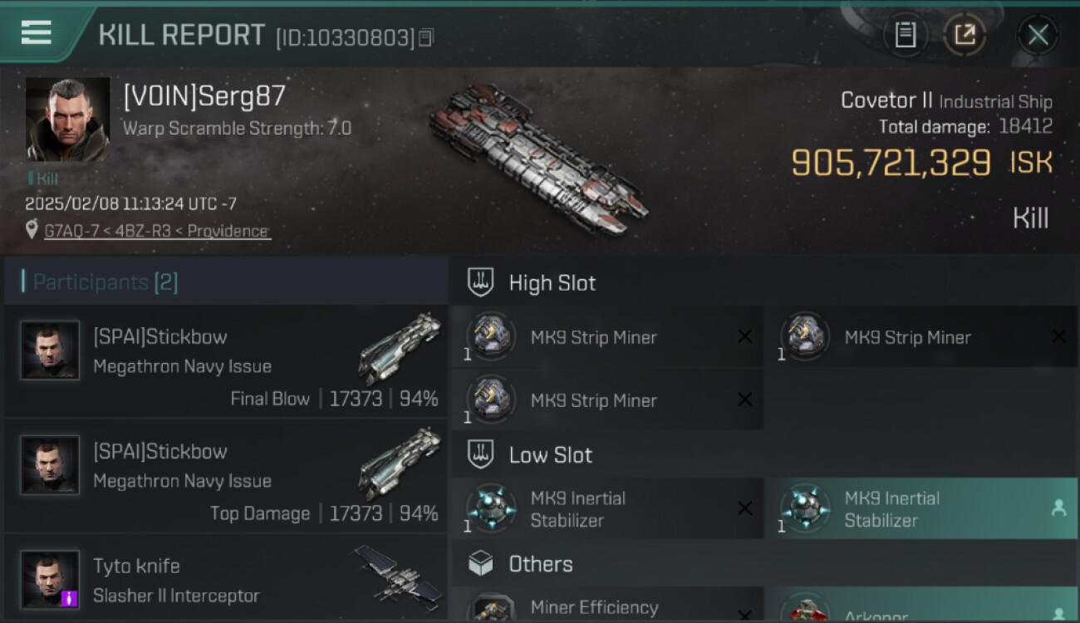View Stickbow's Final Blow entry
The image size is (1080, 623).
click(x=226, y=361)
